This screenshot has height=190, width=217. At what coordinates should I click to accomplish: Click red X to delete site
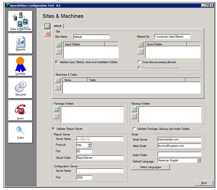[x=47, y=34]
